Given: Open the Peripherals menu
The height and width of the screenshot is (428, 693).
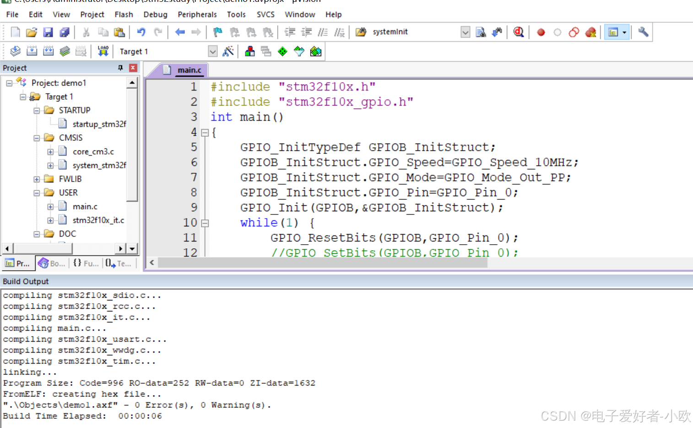Looking at the screenshot, I should [x=197, y=14].
